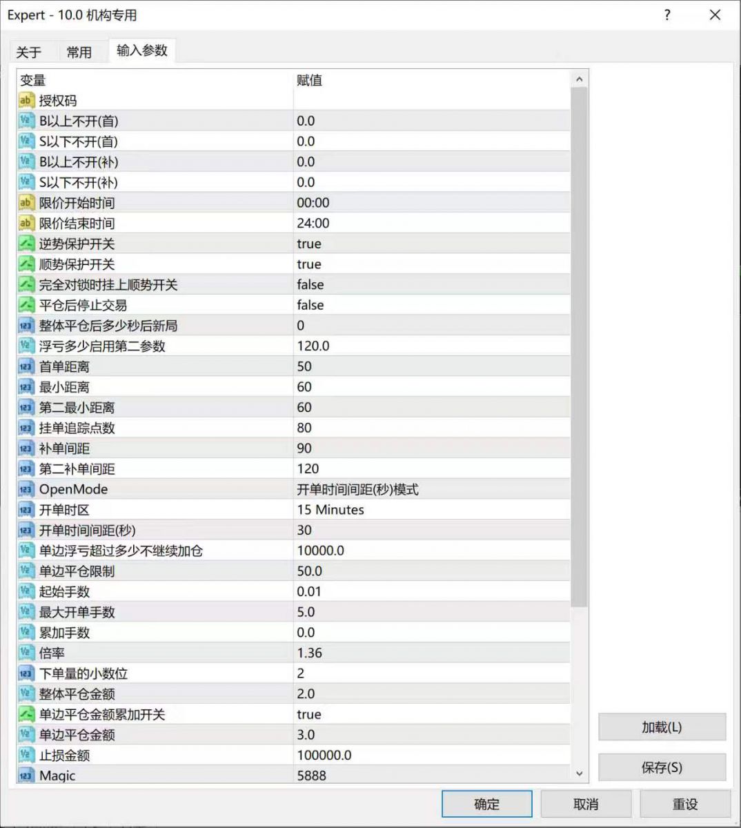
Task: Save parameters with 保存(S) button
Action: [x=662, y=767]
